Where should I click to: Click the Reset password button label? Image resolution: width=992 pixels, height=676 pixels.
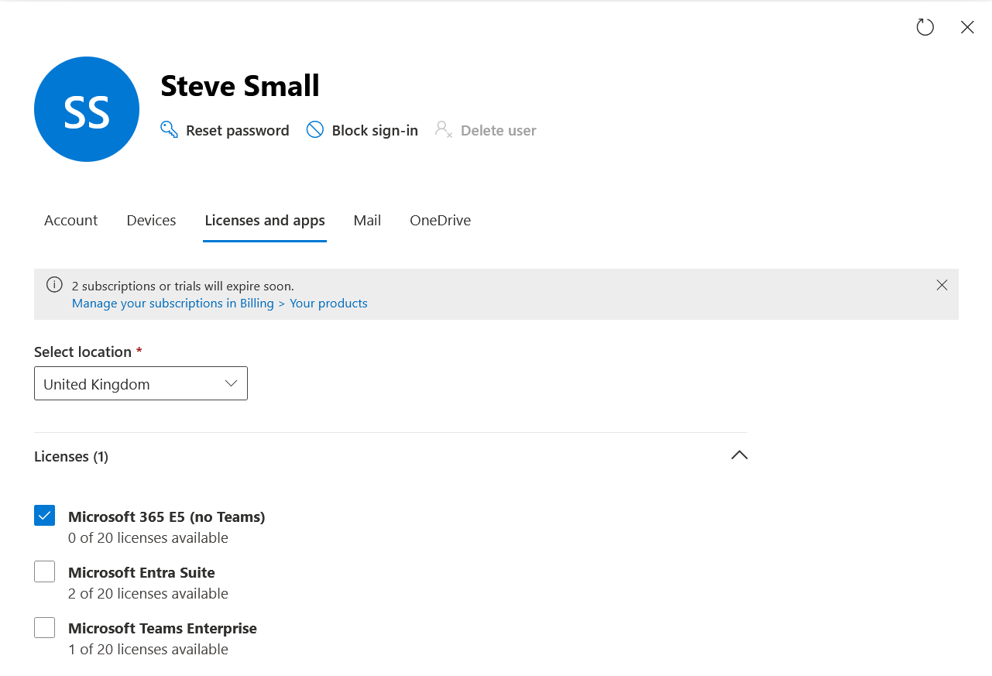[x=237, y=131]
